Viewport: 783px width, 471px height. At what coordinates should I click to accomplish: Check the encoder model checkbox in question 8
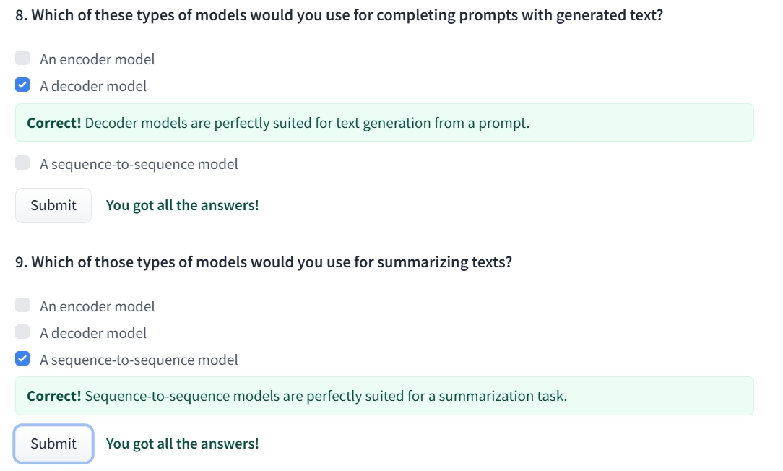23,59
